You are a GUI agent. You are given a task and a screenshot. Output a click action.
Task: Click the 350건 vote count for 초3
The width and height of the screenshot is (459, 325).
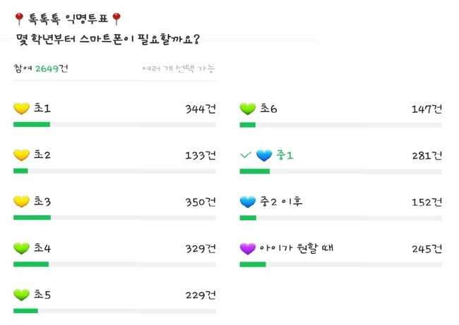pyautogui.click(x=201, y=202)
